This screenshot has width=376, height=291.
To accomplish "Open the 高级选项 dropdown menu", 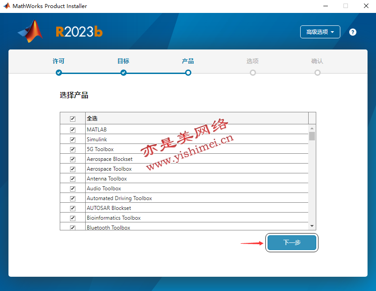I will pyautogui.click(x=320, y=32).
